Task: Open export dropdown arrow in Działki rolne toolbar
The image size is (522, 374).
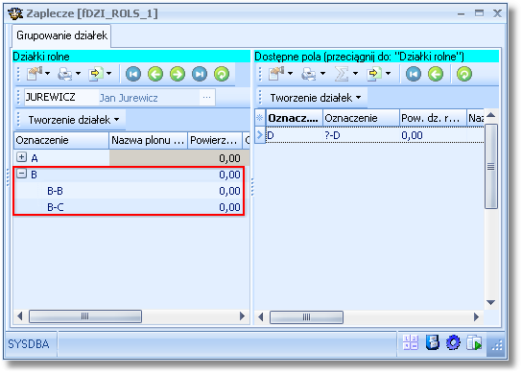Action: tap(108, 74)
